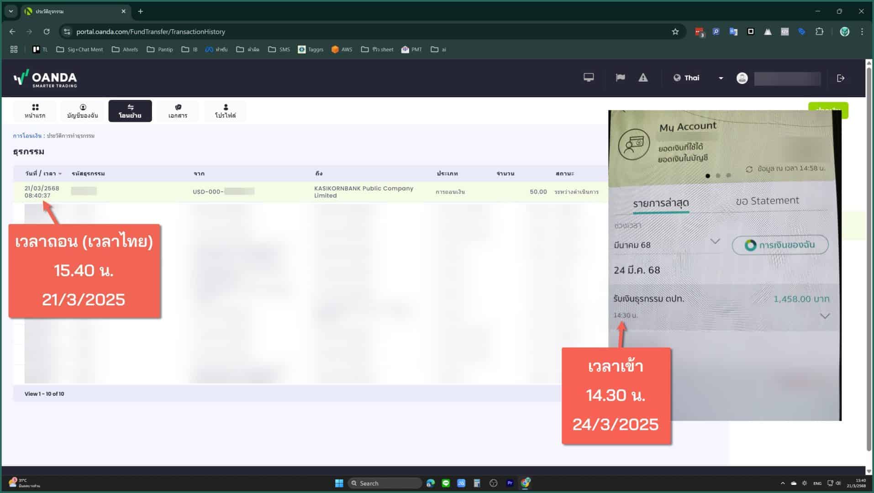This screenshot has width=874, height=493.
Task: Open the gray code brackets extension
Action: coord(784,31)
